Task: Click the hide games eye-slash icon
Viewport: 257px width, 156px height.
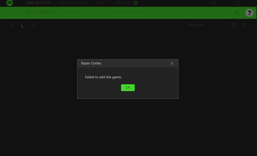Action: coord(34,25)
